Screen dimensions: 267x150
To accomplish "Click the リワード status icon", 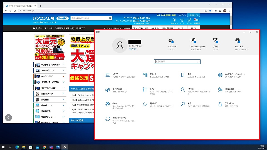I will pos(215,41).
